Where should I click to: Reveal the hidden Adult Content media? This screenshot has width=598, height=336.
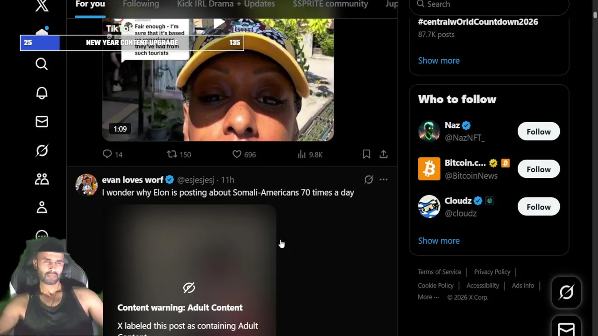pos(189,287)
